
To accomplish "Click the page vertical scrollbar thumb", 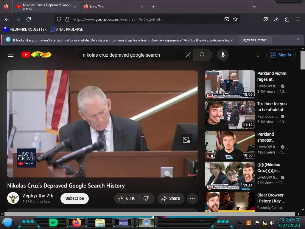I will 303,60.
